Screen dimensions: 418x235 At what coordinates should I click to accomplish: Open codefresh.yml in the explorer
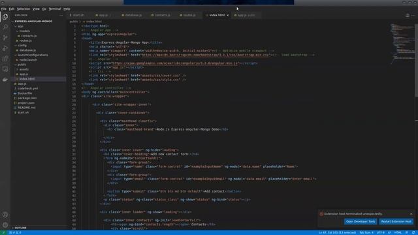pos(27,89)
